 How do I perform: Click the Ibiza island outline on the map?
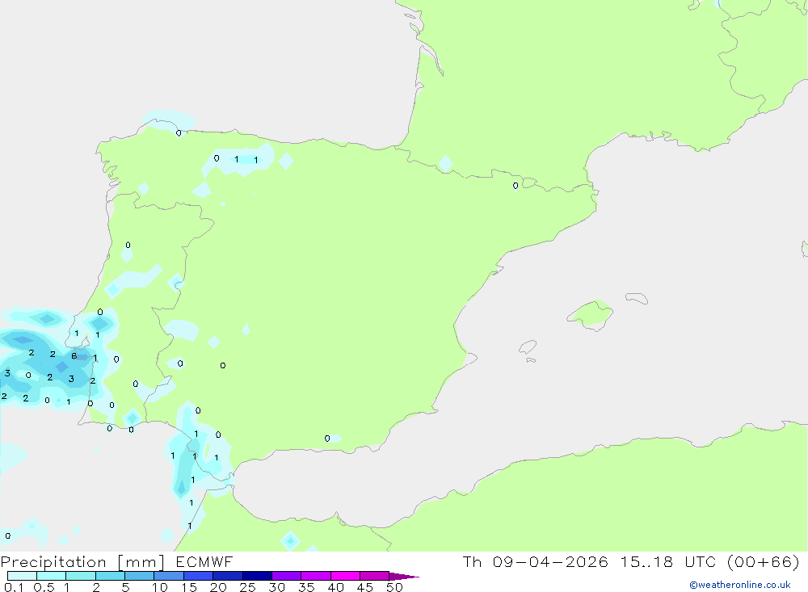coord(528,346)
